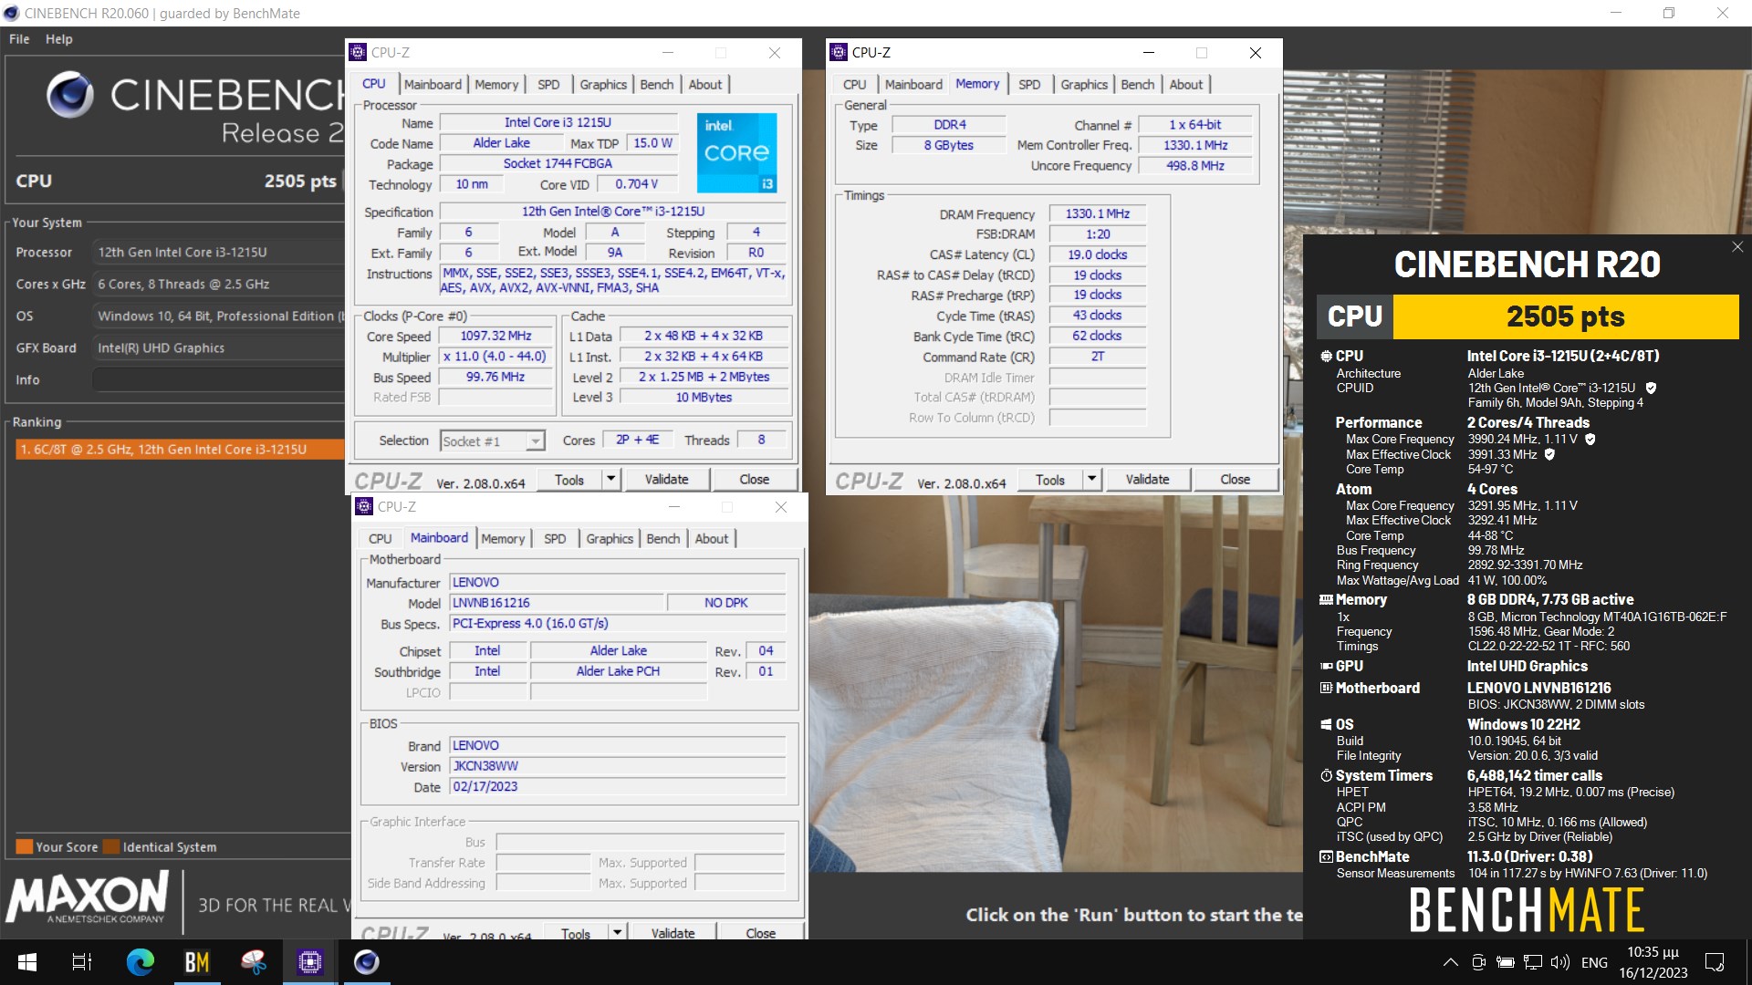Click shield icon next to Max Effective Clock
The image size is (1752, 985).
click(x=1549, y=454)
